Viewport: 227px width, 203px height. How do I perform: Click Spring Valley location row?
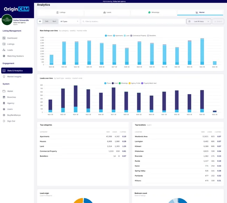pos(178,171)
